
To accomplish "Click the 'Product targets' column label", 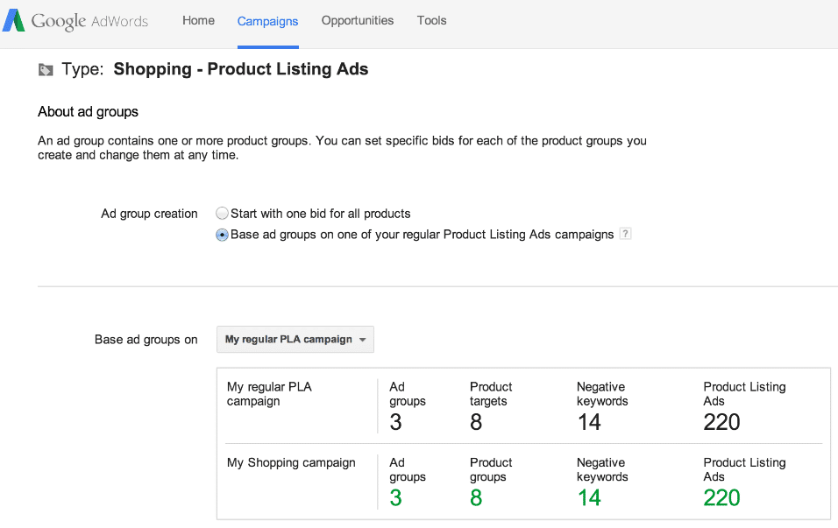I will (x=491, y=394).
